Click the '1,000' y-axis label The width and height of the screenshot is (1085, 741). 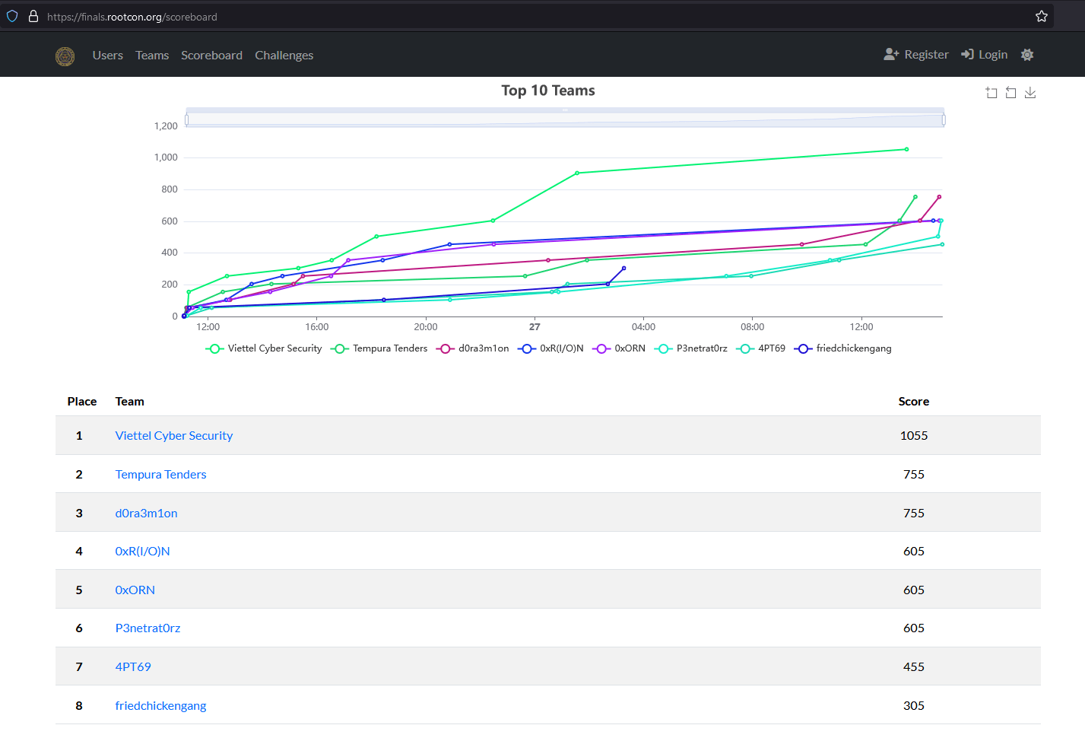(166, 157)
